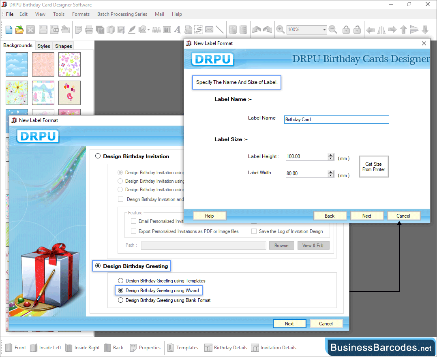Open the Batch Processing Series menu
The image size is (437, 357).
[x=122, y=14]
